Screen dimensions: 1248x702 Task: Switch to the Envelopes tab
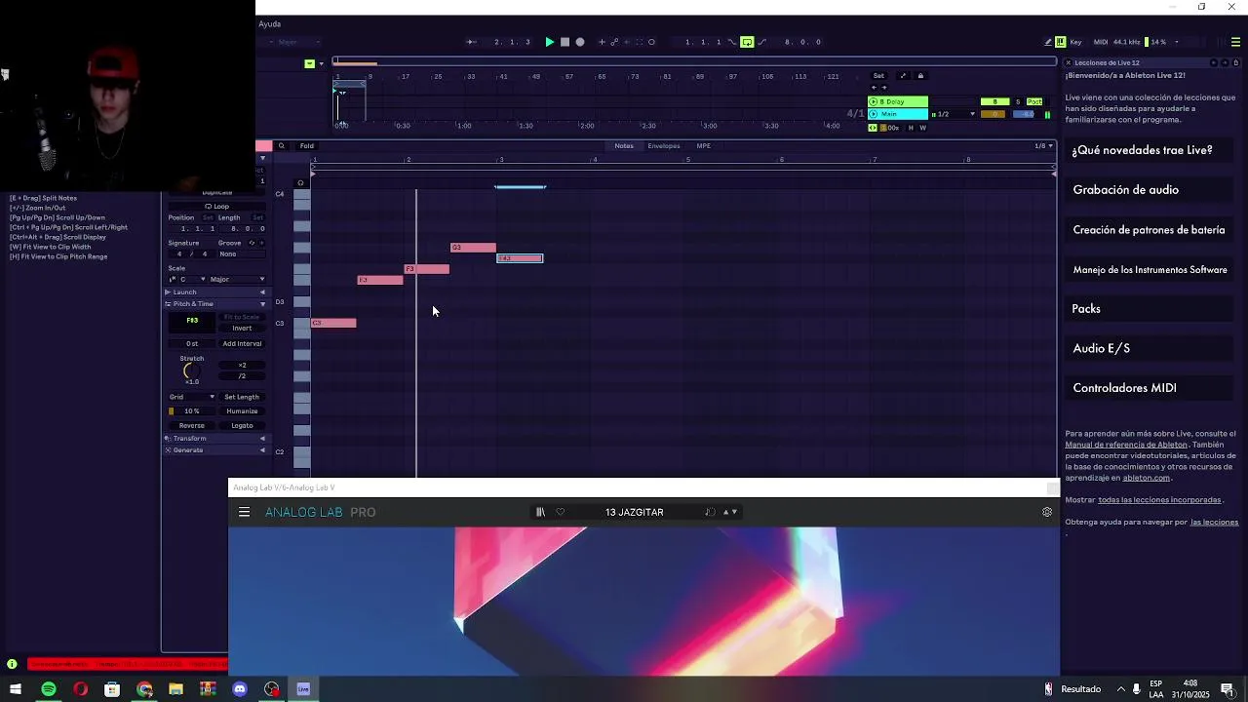pos(664,146)
